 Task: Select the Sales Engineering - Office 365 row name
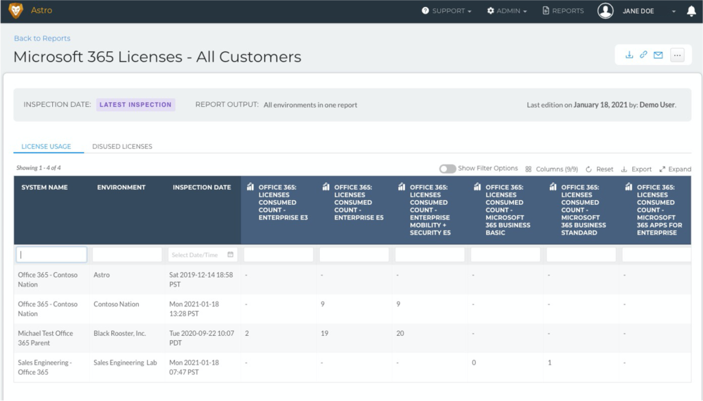pyautogui.click(x=45, y=367)
